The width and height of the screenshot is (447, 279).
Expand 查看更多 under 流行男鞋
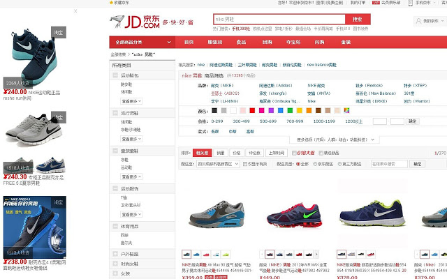(x=131, y=139)
